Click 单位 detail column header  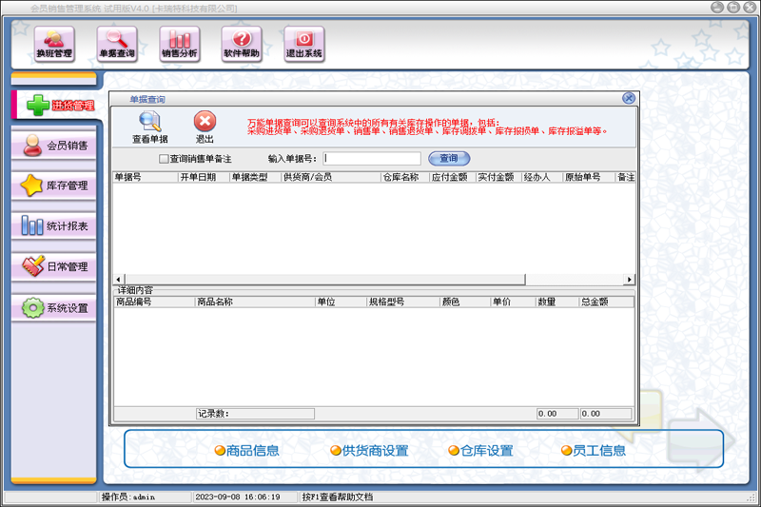click(341, 302)
